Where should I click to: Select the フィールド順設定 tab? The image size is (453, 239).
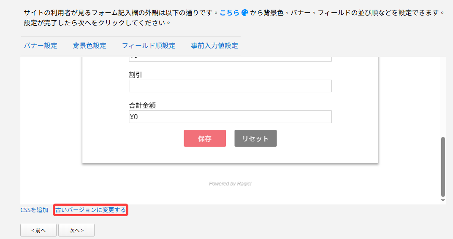[149, 46]
